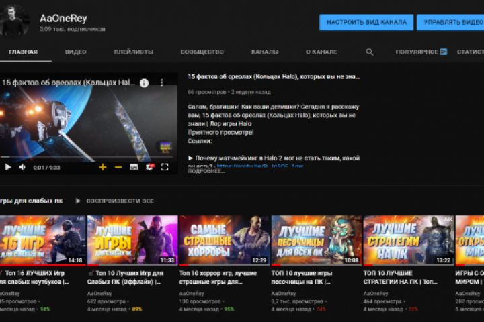Open video info circle icon
The image size is (484, 322).
[x=144, y=83]
